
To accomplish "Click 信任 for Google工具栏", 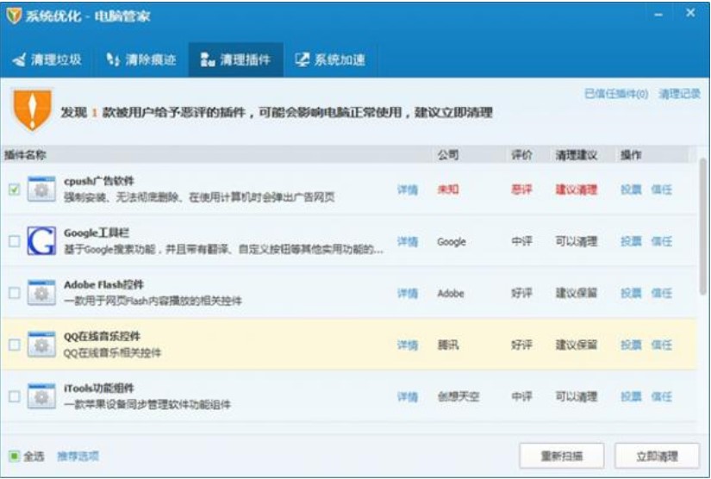I will tap(662, 241).
